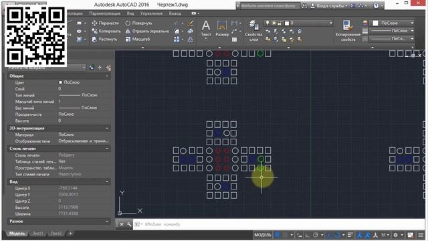Toggle polar tracking in status bar
Screen dimensions: 428x241
(316, 235)
